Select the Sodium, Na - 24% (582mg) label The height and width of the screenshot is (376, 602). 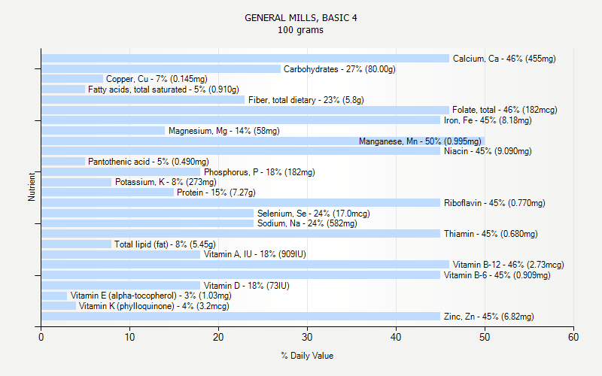(307, 223)
